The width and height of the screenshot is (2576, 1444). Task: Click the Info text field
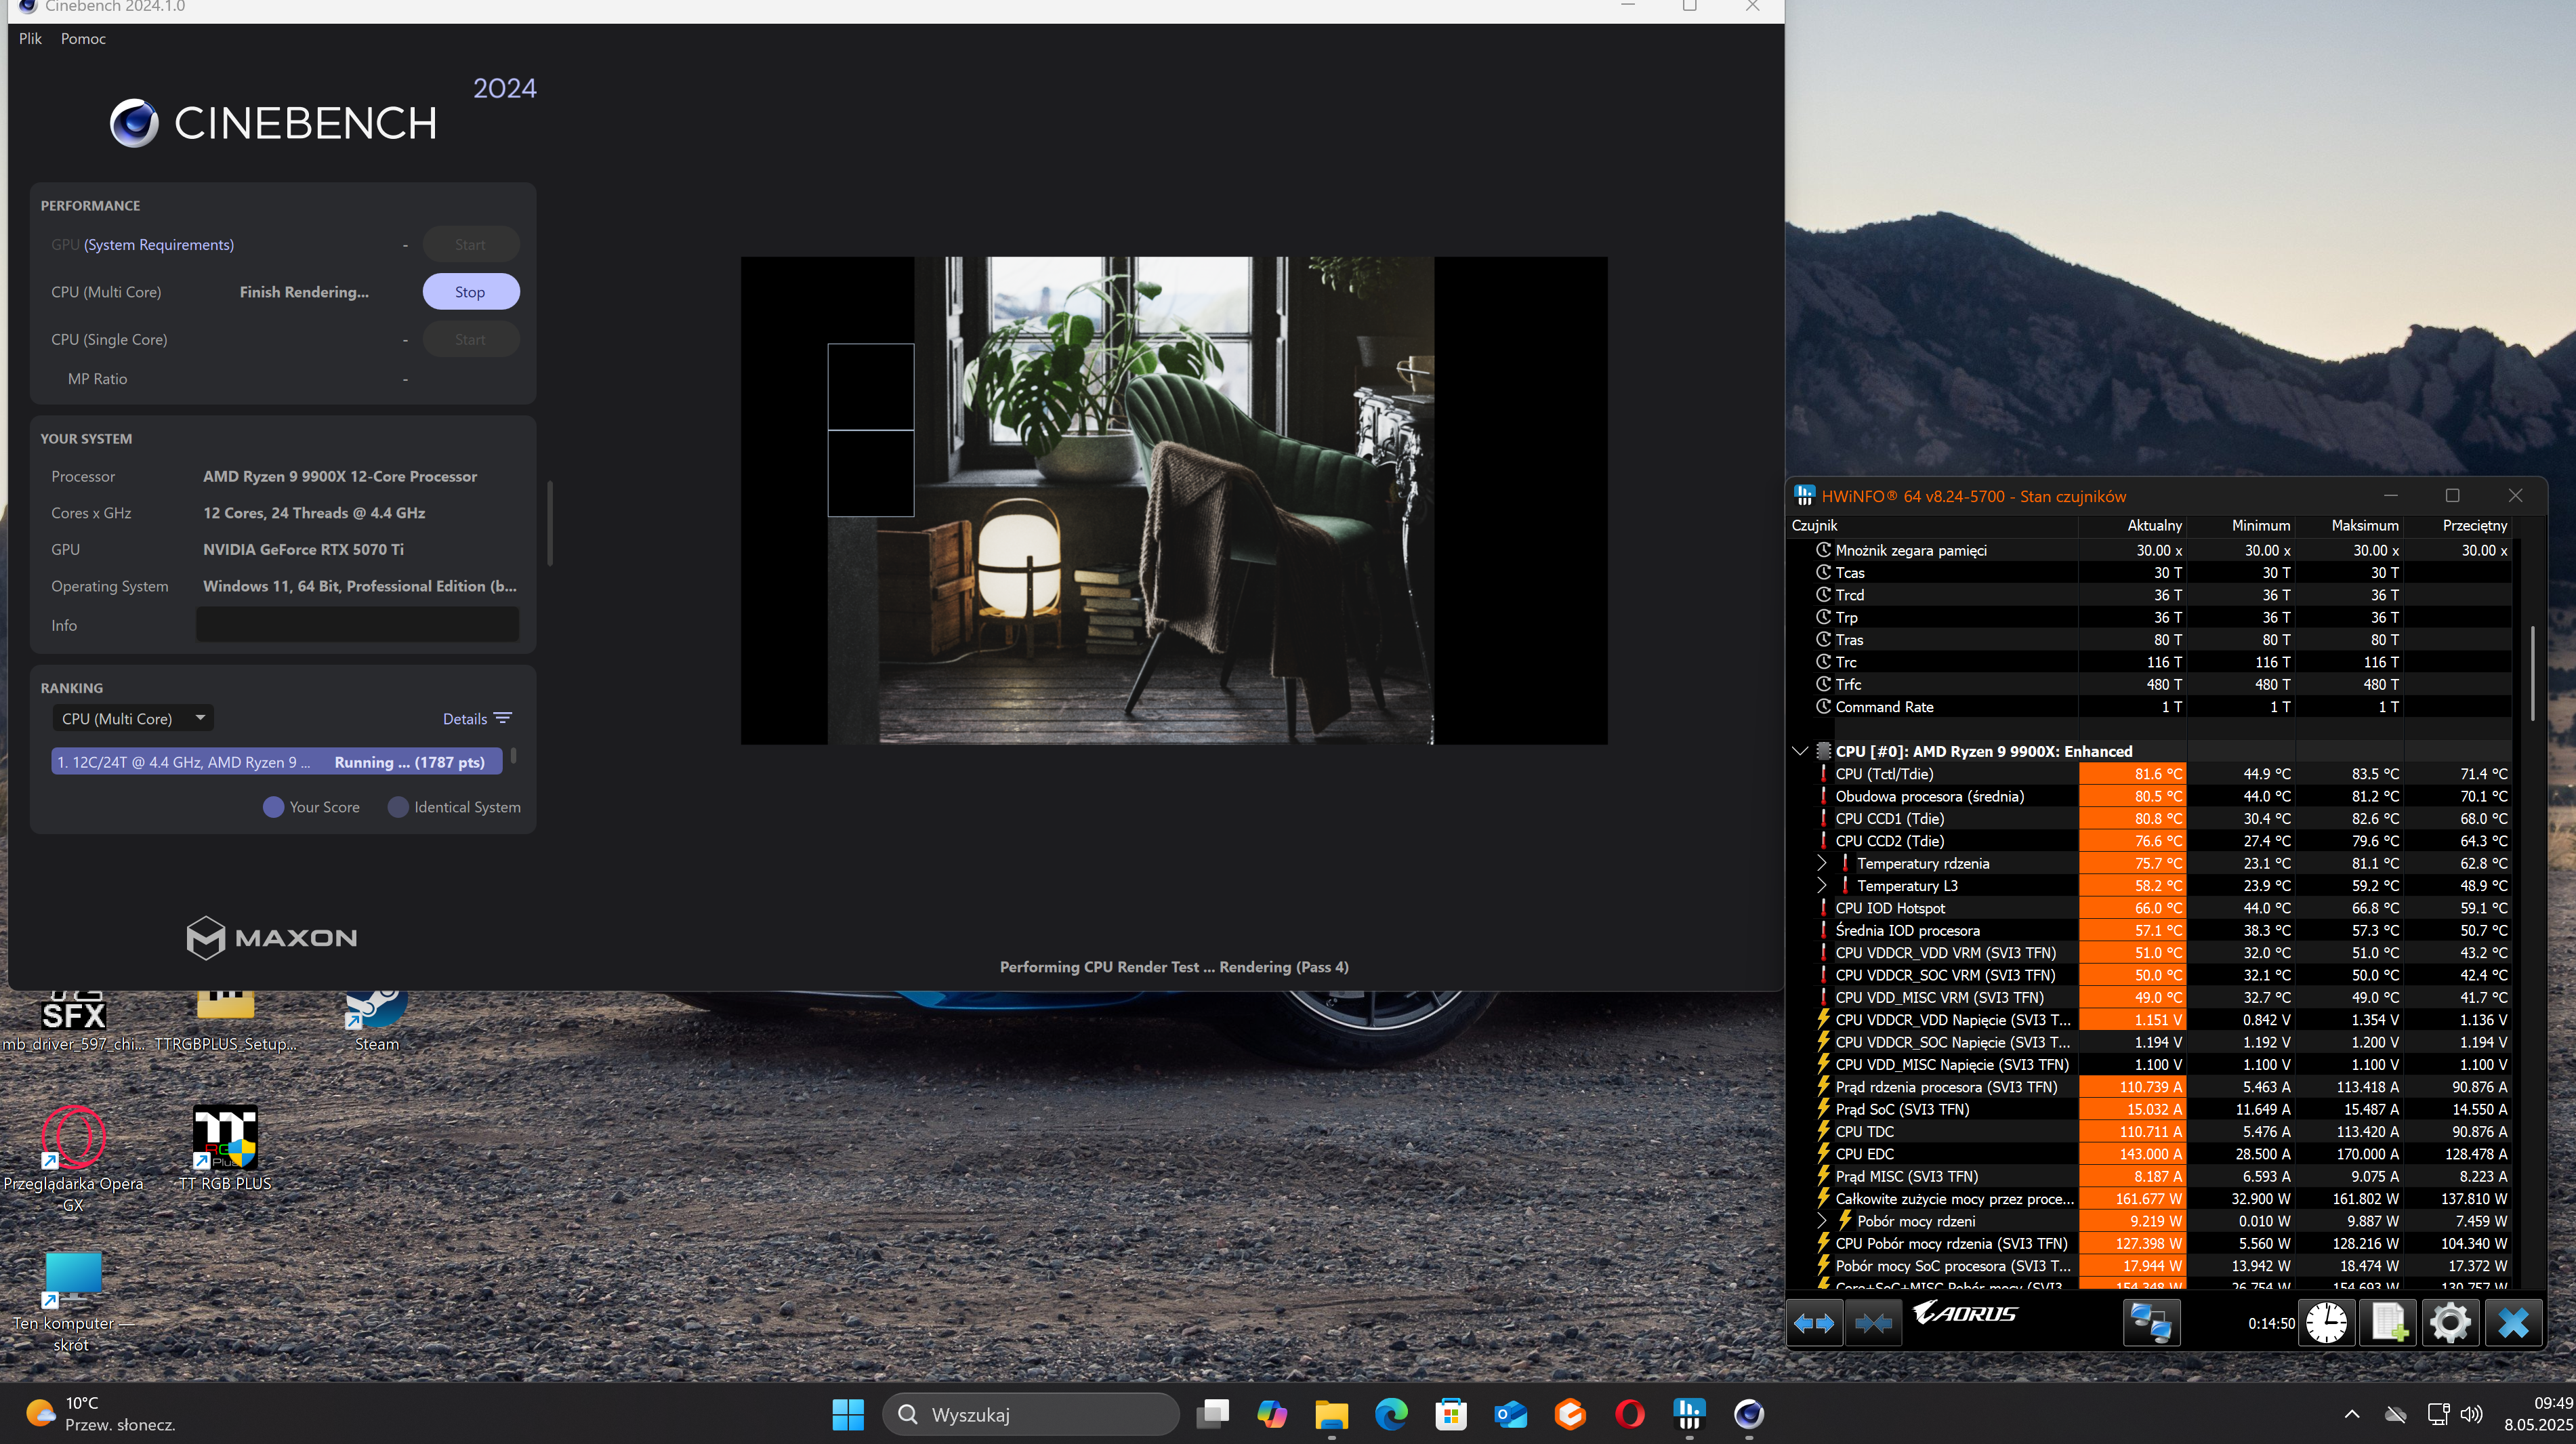click(x=357, y=625)
